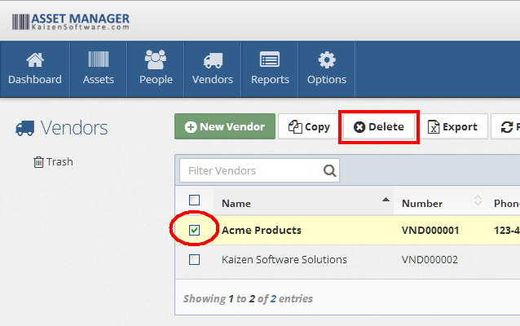520x326 pixels.
Task: Click the search magnifier icon
Action: click(329, 171)
